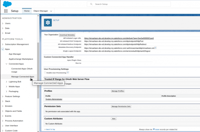Screen dimensions: 200x132
Task: Click the Salesforce cloud logo
Action: [7, 4]
